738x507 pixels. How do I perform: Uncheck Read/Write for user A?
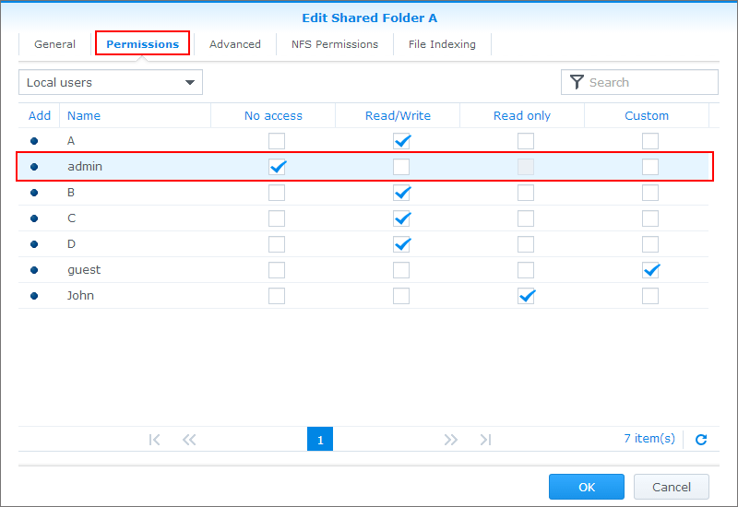[x=401, y=141]
